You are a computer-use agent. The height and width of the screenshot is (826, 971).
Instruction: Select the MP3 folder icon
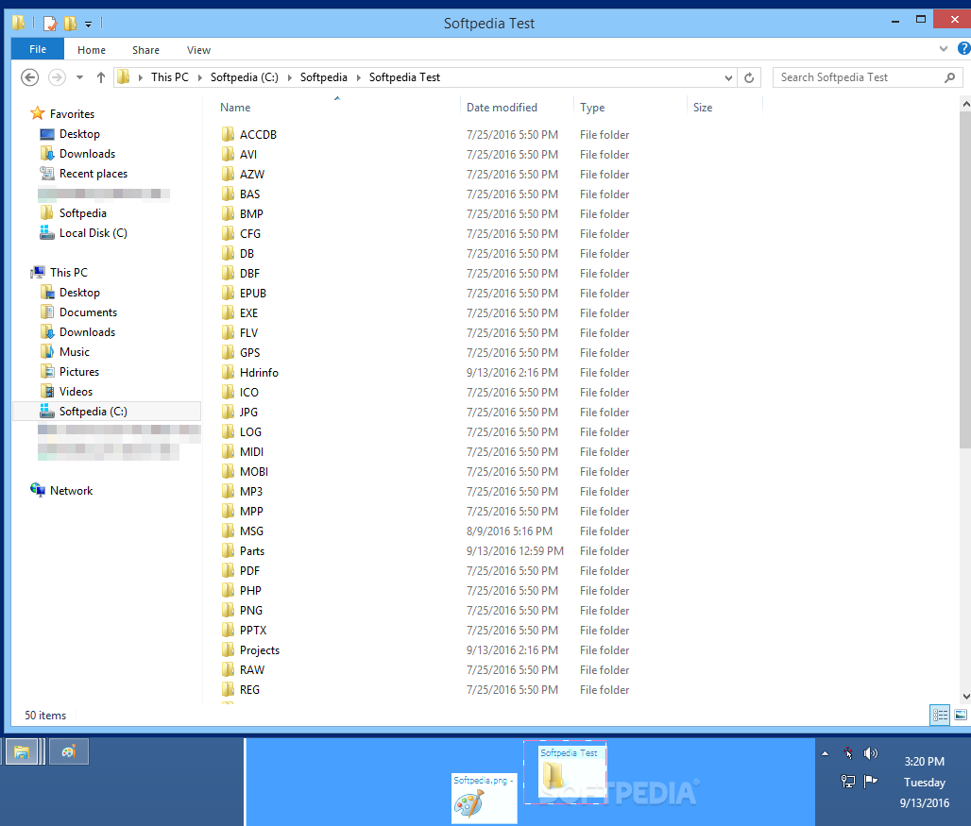(229, 491)
